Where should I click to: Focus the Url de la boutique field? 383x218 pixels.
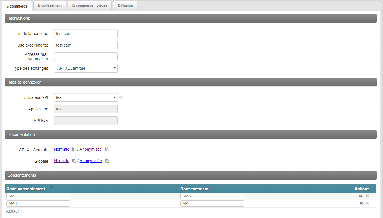86,34
